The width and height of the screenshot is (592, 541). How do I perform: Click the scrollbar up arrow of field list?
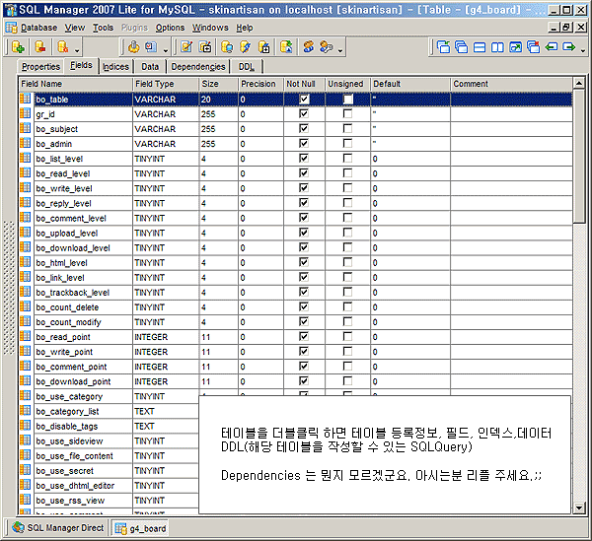[x=579, y=83]
